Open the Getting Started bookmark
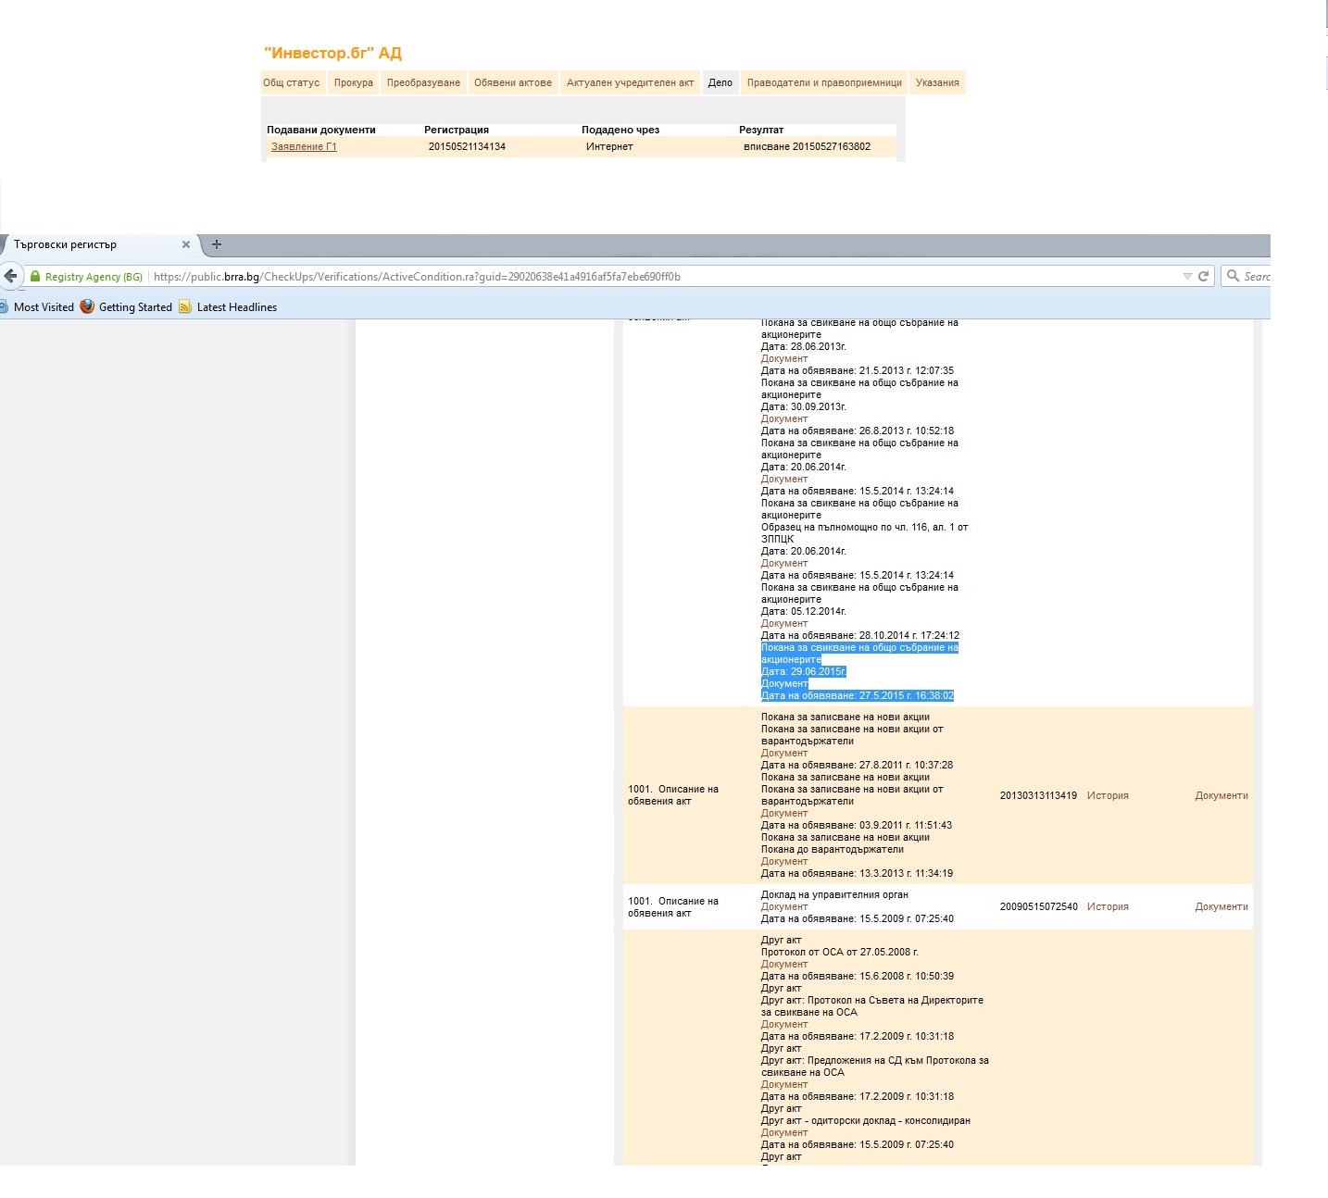This screenshot has width=1328, height=1198. (135, 307)
